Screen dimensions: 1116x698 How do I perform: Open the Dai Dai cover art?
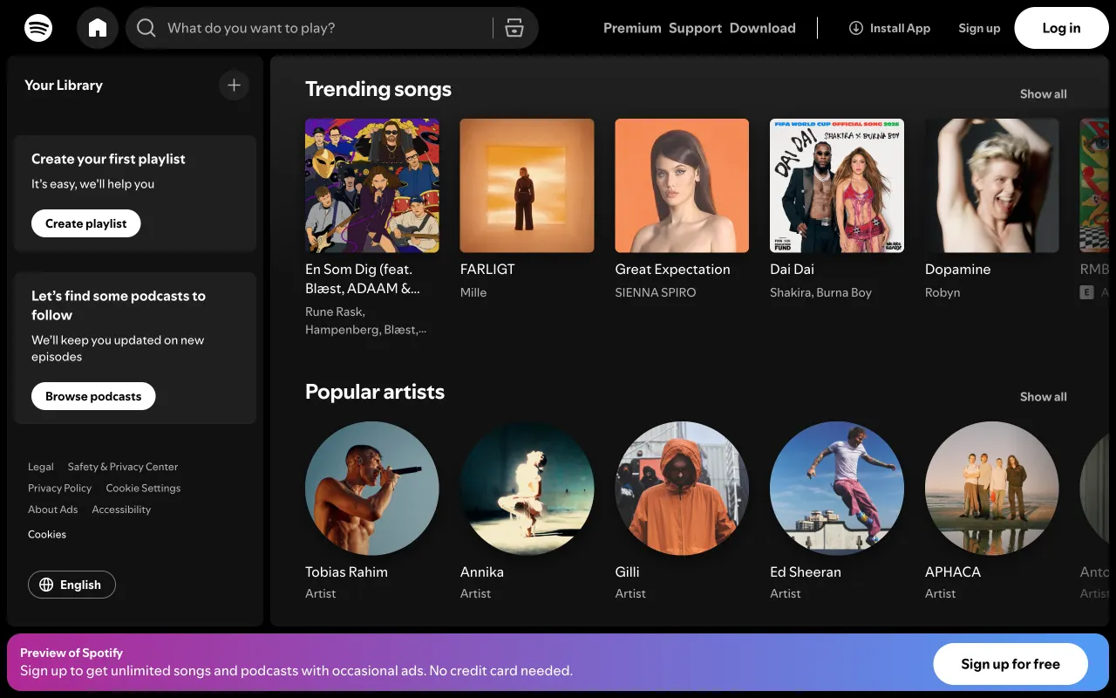[x=837, y=186]
